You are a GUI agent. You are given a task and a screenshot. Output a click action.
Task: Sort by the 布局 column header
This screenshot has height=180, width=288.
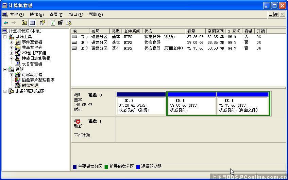pyautogui.click(x=99, y=31)
